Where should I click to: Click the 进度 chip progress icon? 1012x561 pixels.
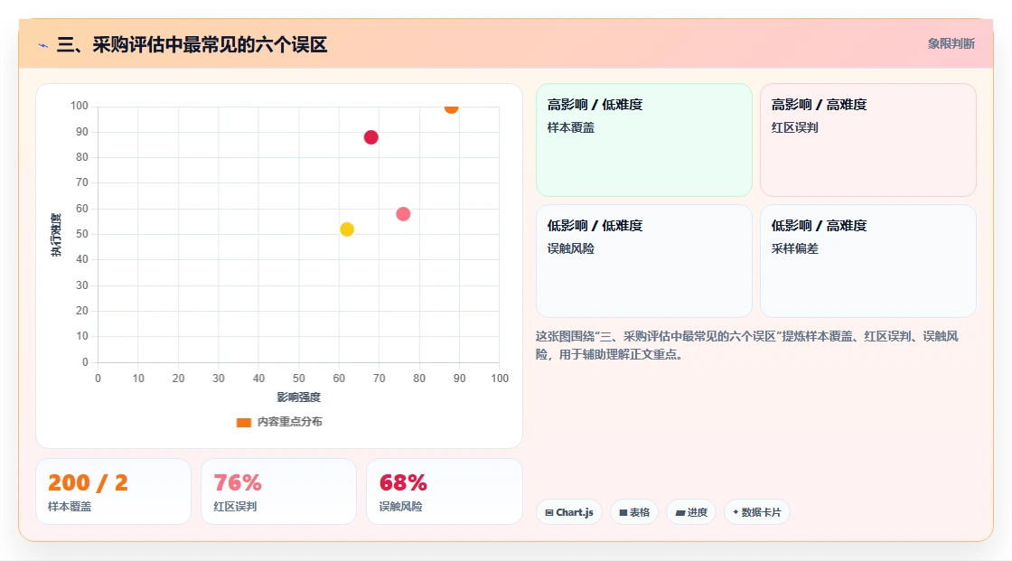tap(680, 512)
